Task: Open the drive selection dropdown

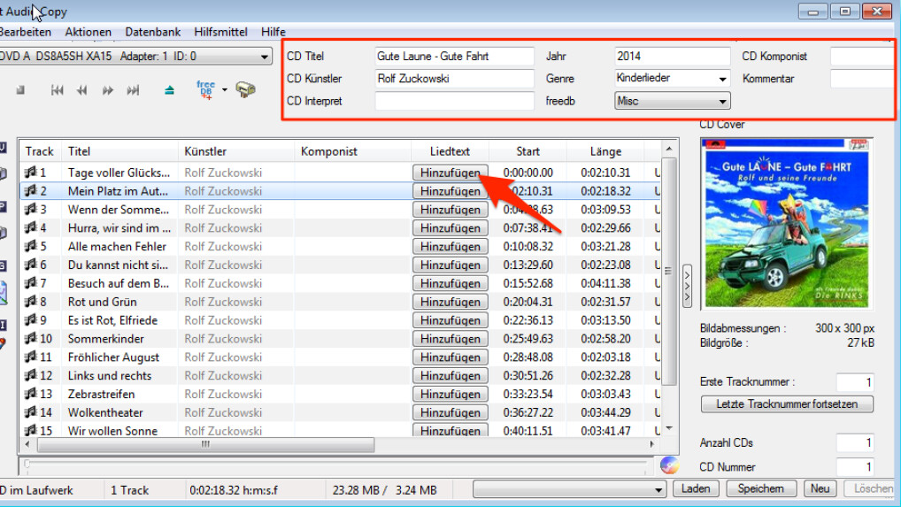Action: [x=264, y=57]
